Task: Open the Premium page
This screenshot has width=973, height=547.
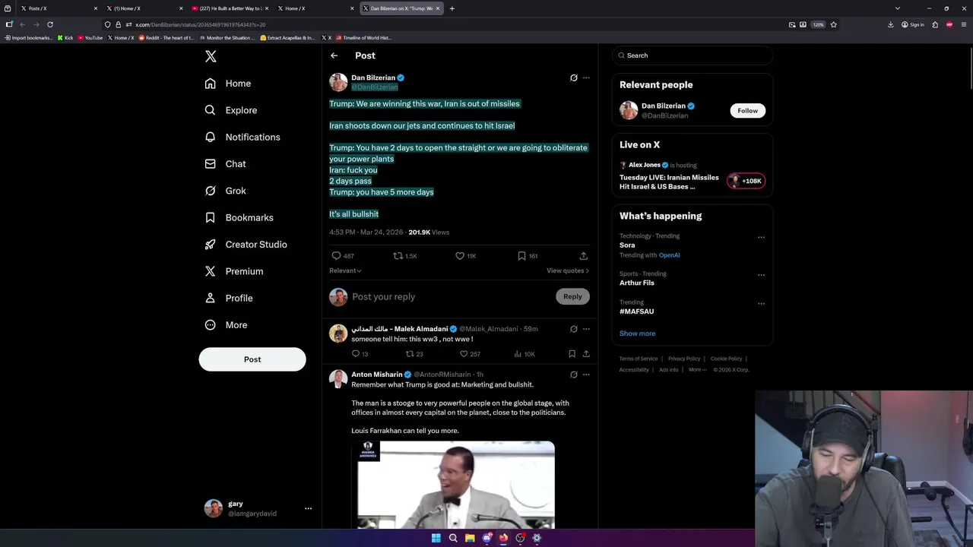Action: click(233, 271)
